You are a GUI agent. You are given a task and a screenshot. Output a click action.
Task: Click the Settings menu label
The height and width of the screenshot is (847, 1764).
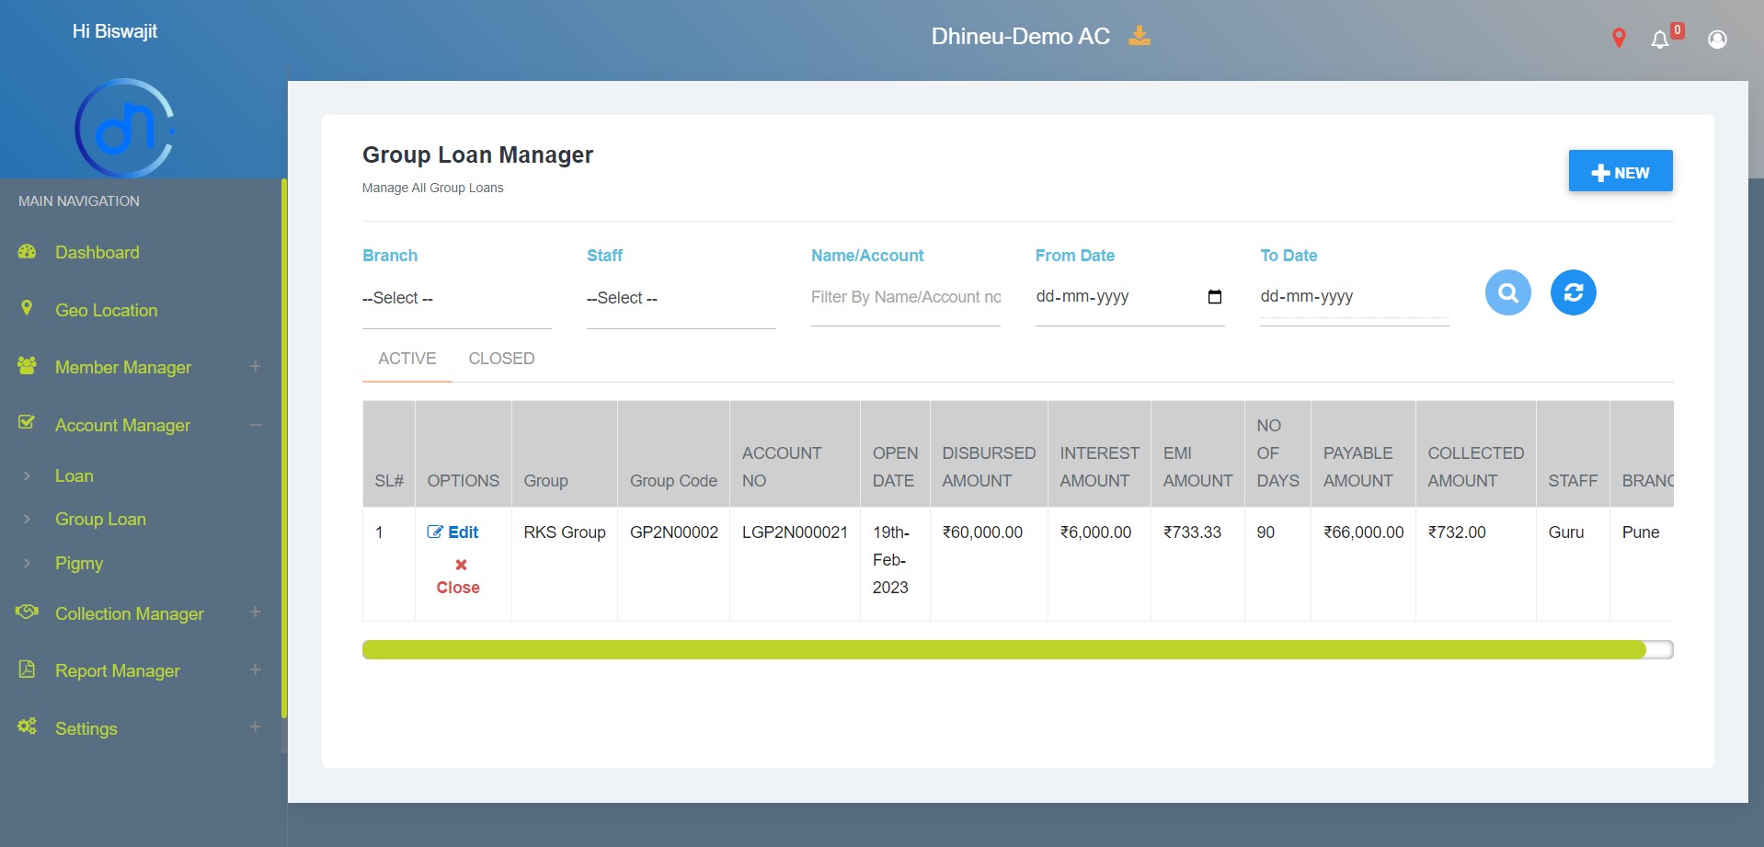(86, 728)
